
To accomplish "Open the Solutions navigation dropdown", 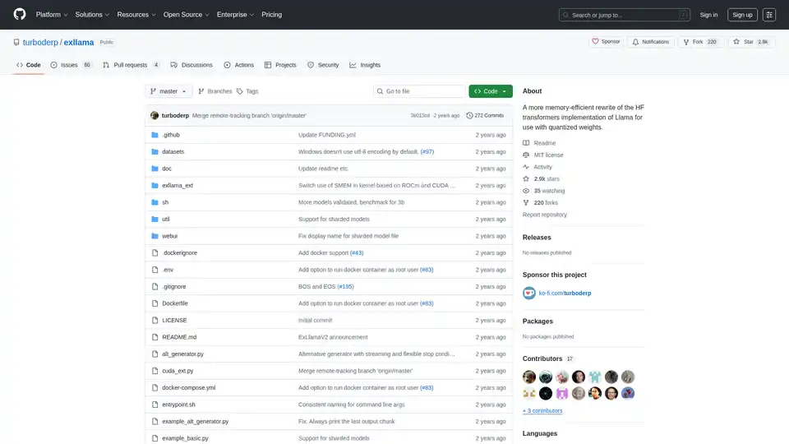I will [x=92, y=15].
